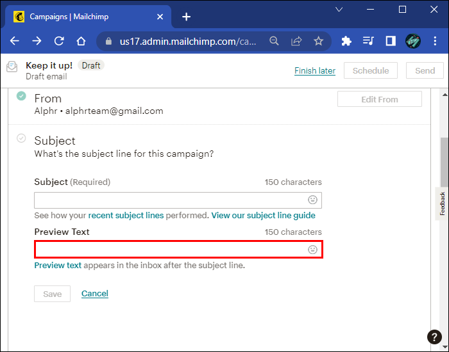Focus the Preview Text input field
This screenshot has width=449, height=352.
[178, 250]
